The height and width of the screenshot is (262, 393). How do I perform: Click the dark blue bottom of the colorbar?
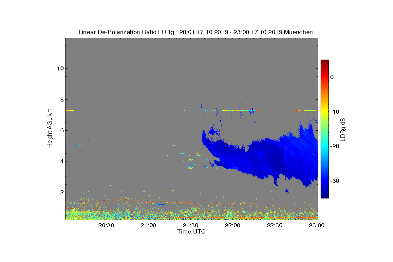(x=325, y=196)
